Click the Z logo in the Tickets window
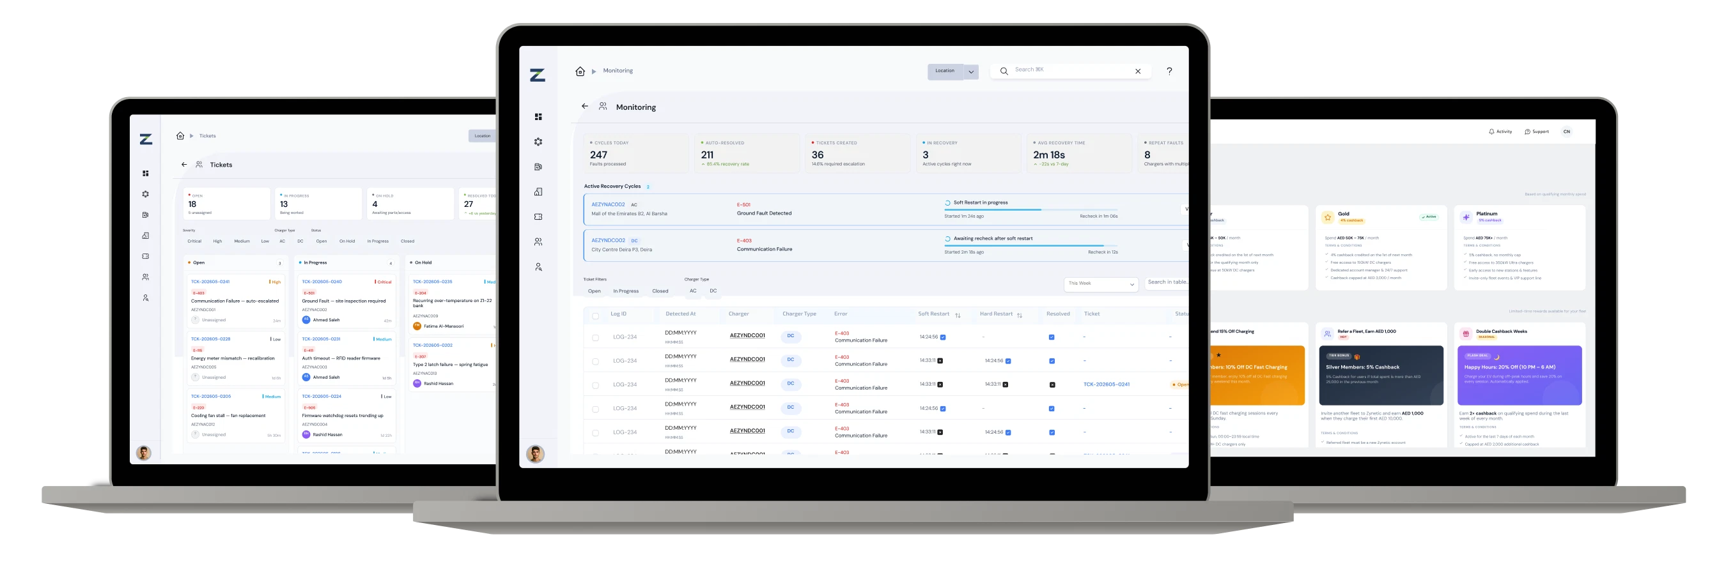The image size is (1726, 562). [x=145, y=139]
